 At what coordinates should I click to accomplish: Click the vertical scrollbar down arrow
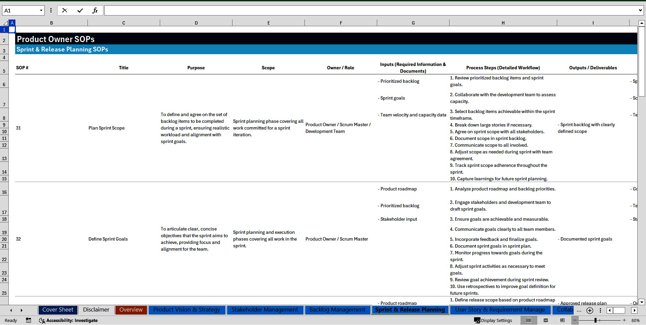642,302
